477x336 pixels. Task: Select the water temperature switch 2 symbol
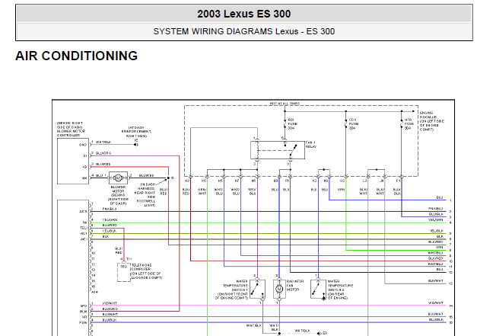point(318,290)
